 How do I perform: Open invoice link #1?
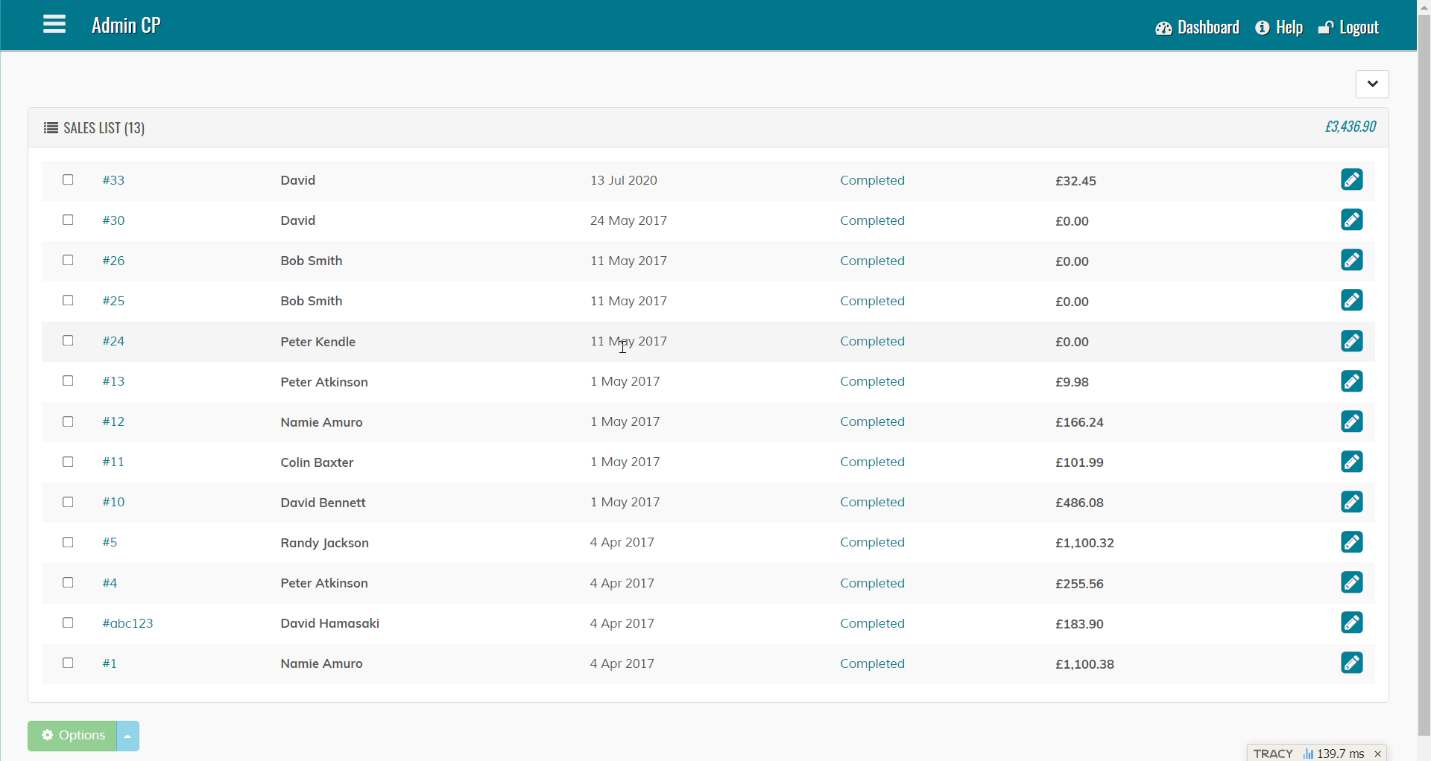(x=110, y=663)
